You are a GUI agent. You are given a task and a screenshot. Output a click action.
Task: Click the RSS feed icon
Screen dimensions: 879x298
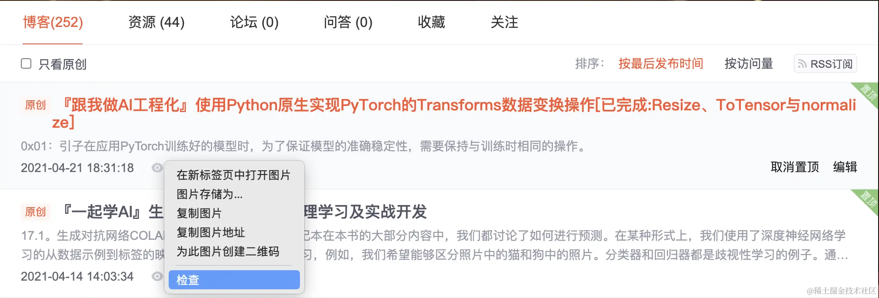point(802,64)
